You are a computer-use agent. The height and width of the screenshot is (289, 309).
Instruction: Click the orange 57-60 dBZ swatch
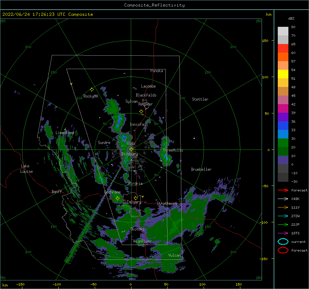pyautogui.click(x=283, y=57)
